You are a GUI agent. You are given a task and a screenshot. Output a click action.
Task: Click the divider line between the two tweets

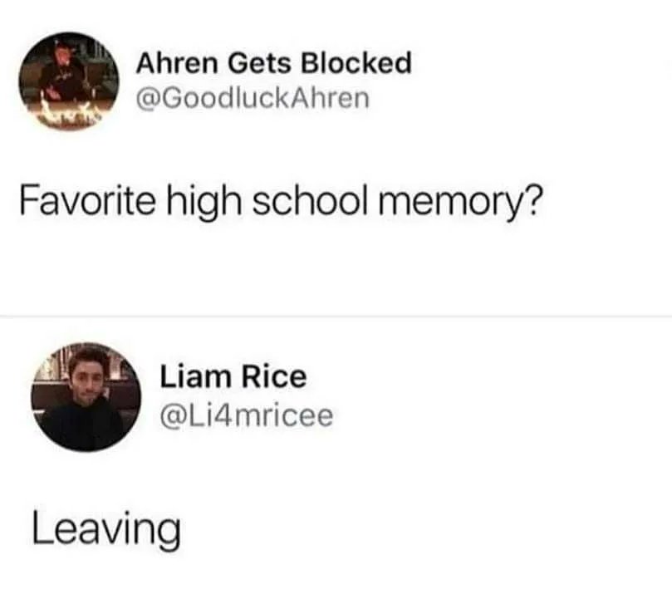tap(336, 317)
